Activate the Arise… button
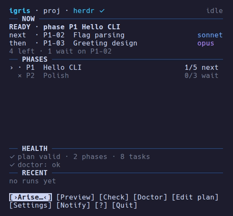 (31, 197)
